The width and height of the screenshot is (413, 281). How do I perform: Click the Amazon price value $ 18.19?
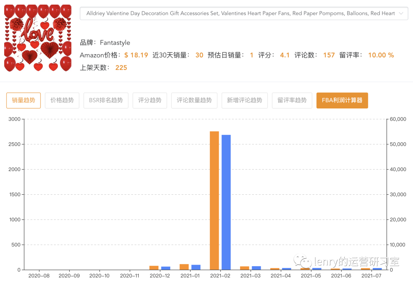point(136,55)
